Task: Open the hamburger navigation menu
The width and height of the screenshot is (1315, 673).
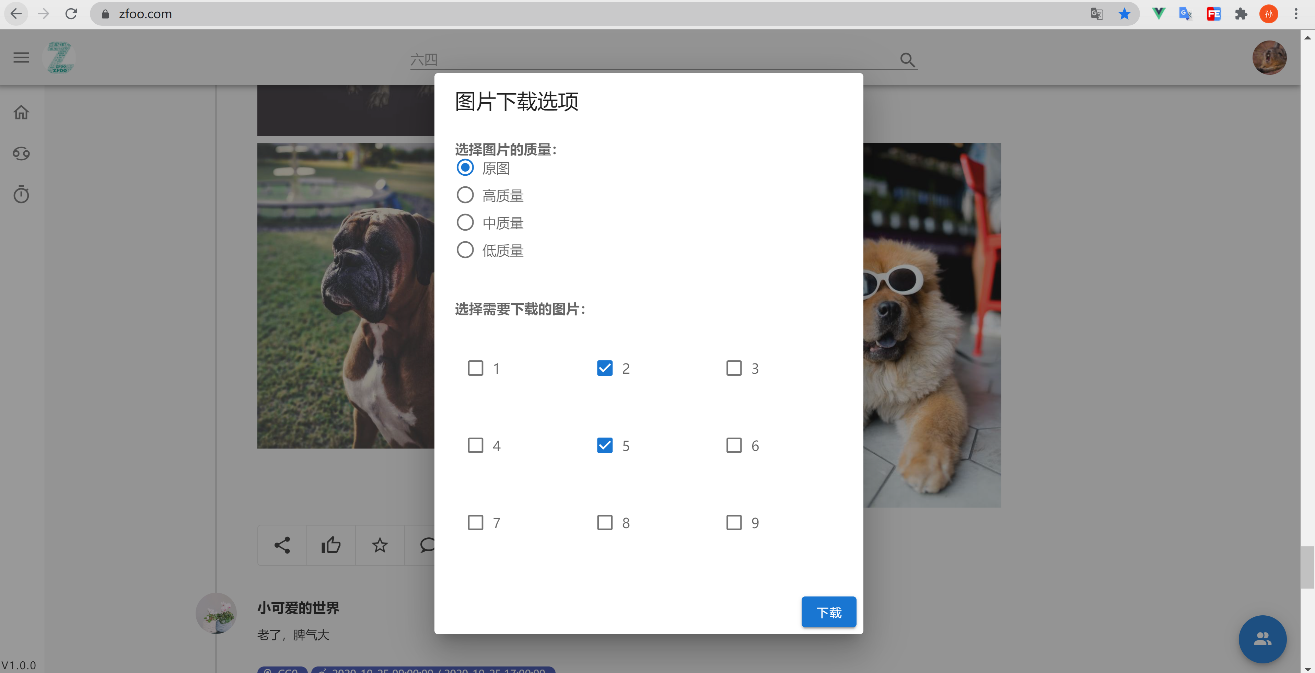Action: [x=21, y=57]
